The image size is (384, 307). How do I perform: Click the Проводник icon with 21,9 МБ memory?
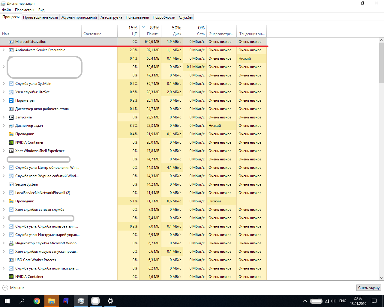coord(11,134)
